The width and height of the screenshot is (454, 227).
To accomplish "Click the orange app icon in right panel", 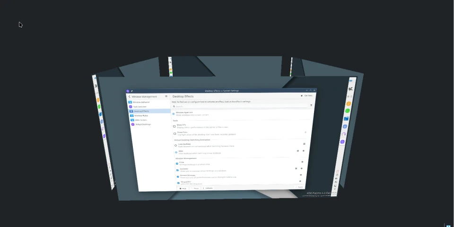I will tap(349, 104).
